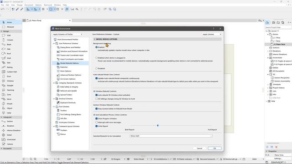The image size is (292, 164).
Task: Select the Disabled background updating radio button
Action: pos(96,68)
